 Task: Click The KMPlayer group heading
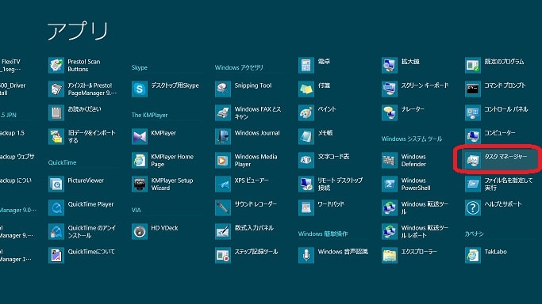(x=149, y=115)
